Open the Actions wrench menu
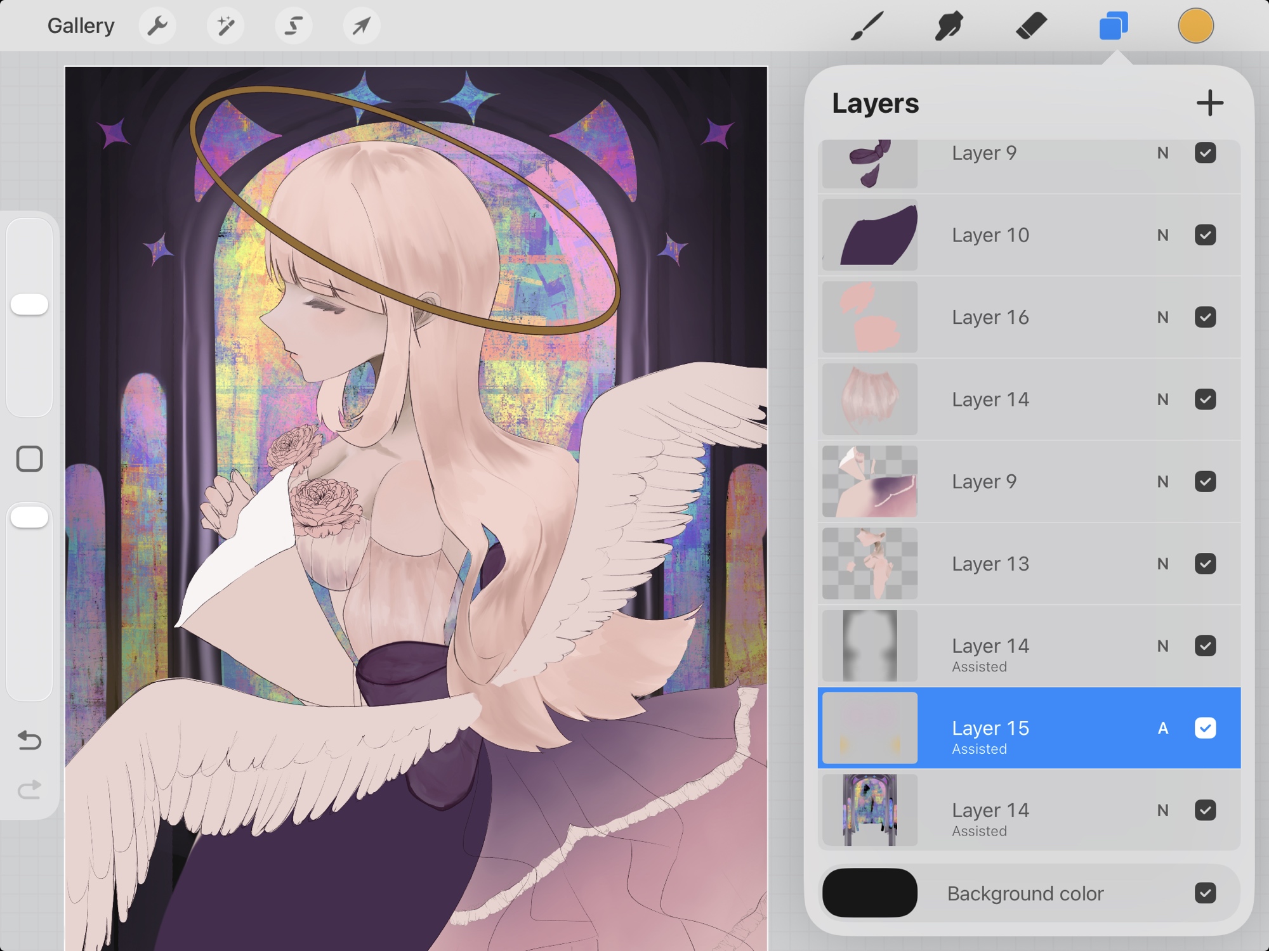 tap(157, 26)
